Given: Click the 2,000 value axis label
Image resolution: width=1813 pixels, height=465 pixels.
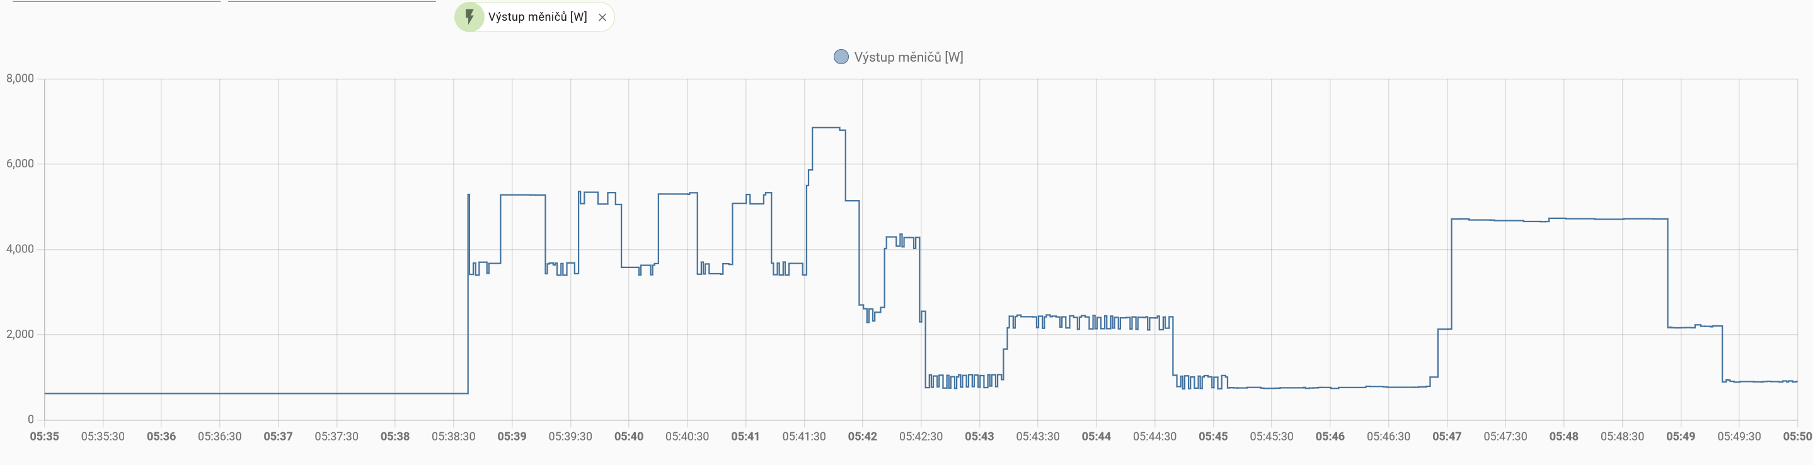Looking at the screenshot, I should pos(20,334).
